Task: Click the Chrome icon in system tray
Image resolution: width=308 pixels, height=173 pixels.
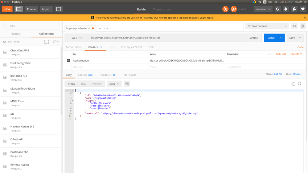Action: pyautogui.click(x=255, y=2)
